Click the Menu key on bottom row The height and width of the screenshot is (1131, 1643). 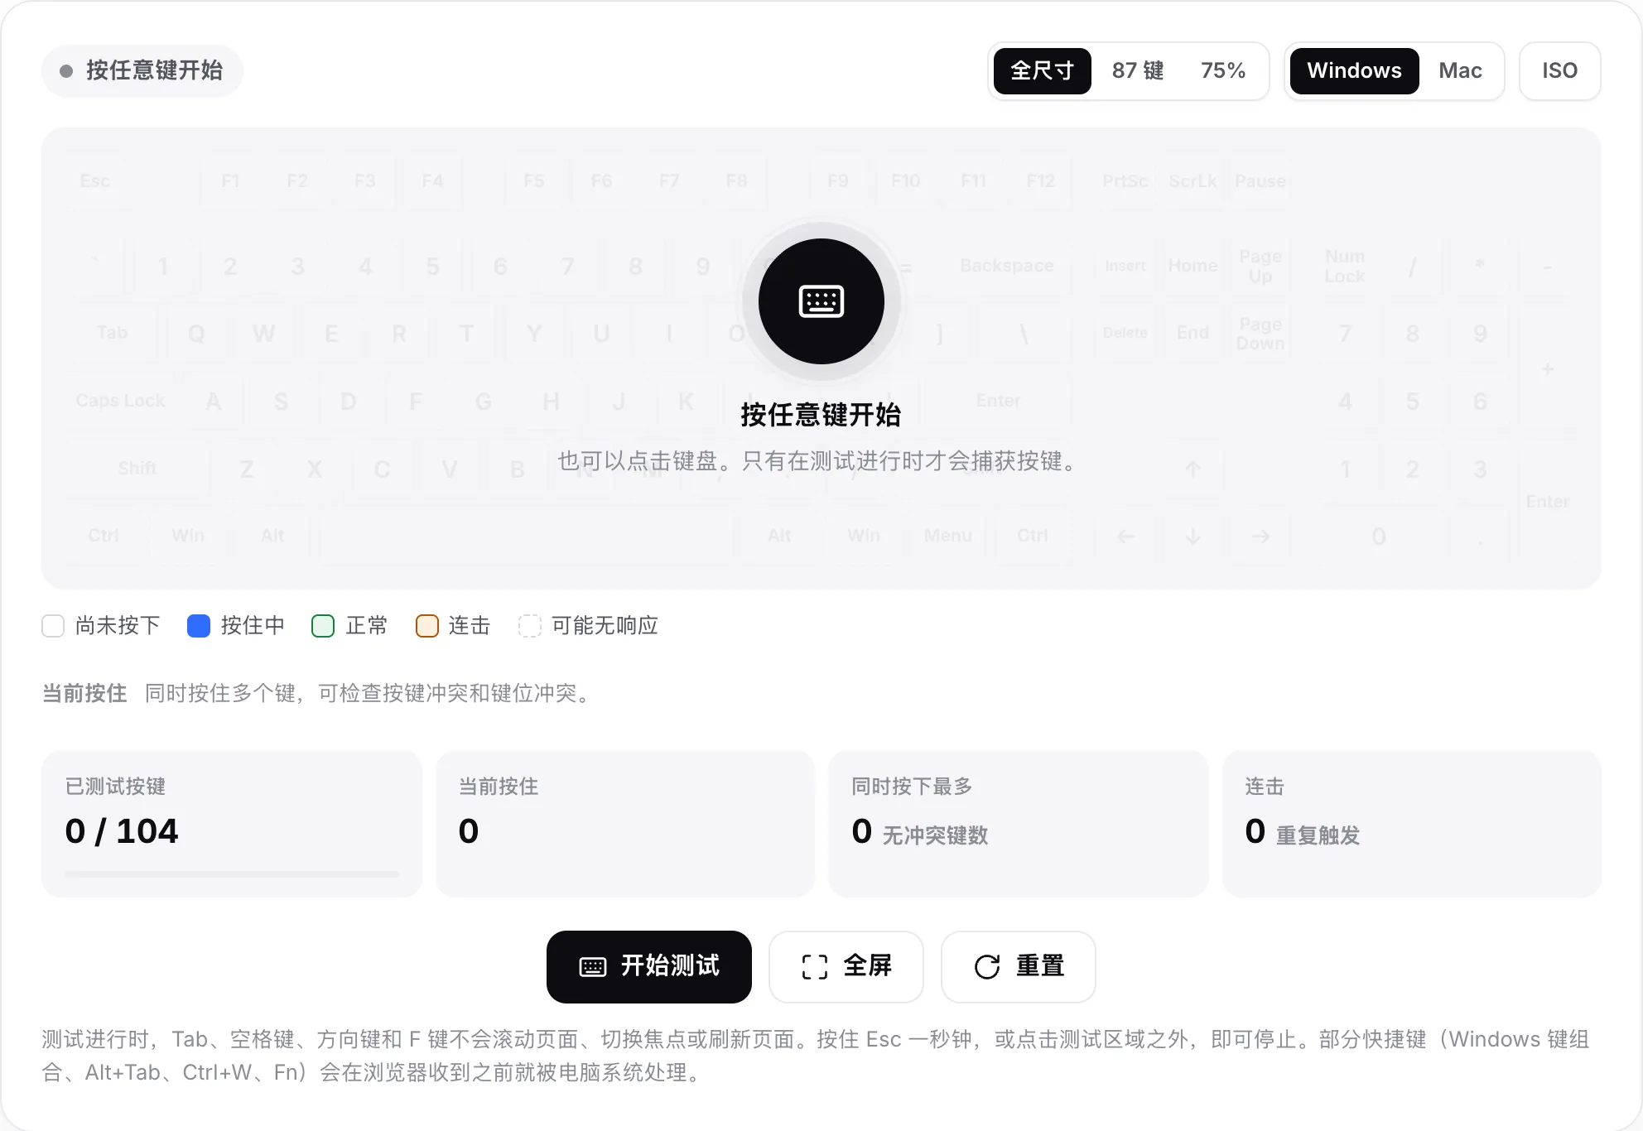click(948, 536)
